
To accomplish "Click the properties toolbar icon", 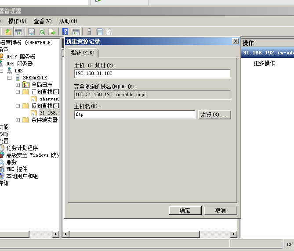I will point(31,32).
